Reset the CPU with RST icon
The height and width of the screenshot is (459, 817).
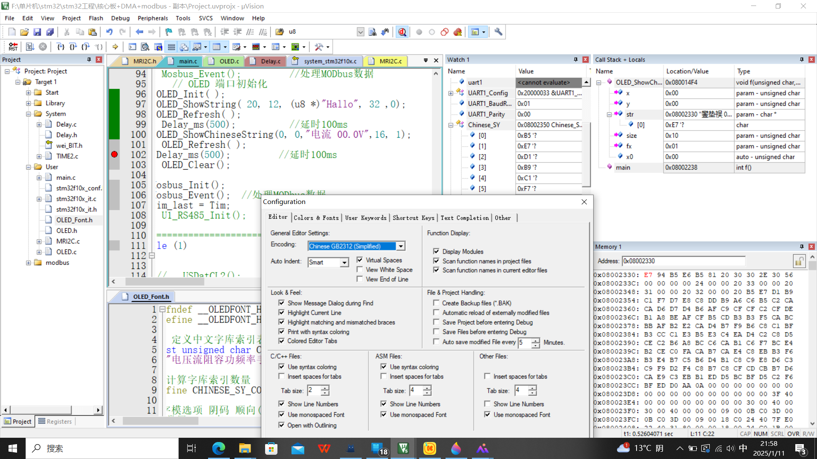coord(13,47)
